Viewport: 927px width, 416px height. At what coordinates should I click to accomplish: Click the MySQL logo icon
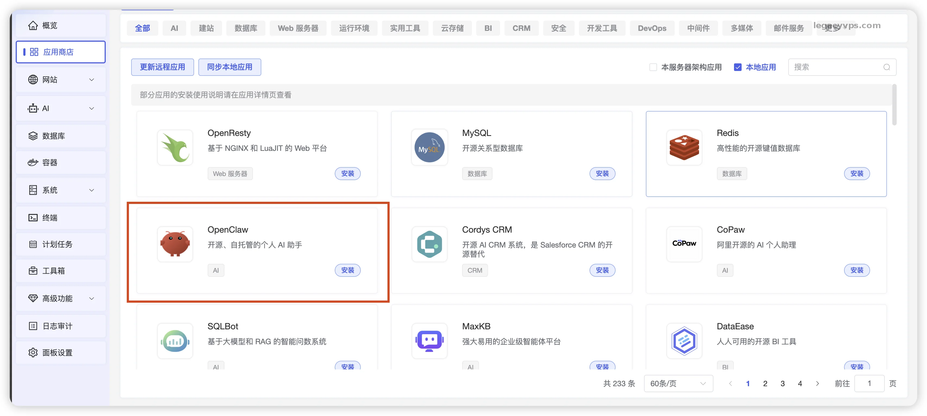click(429, 147)
